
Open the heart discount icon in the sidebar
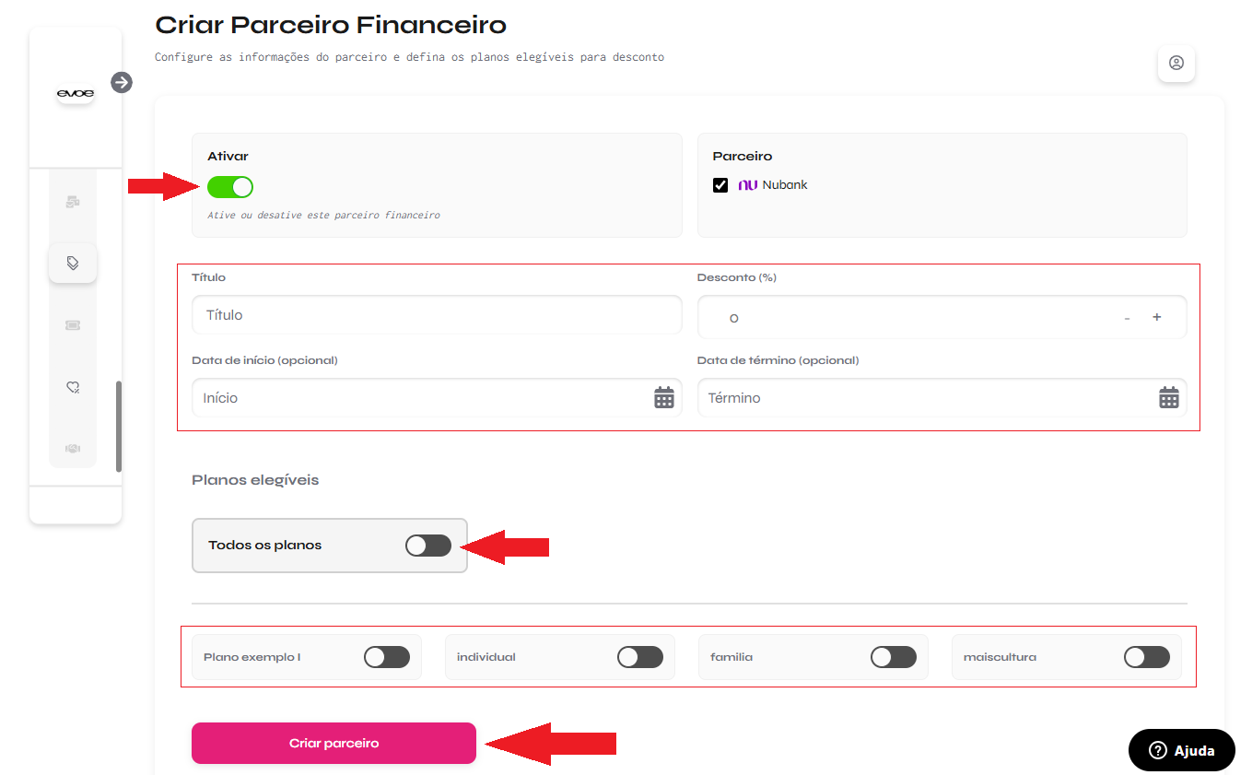tap(73, 388)
